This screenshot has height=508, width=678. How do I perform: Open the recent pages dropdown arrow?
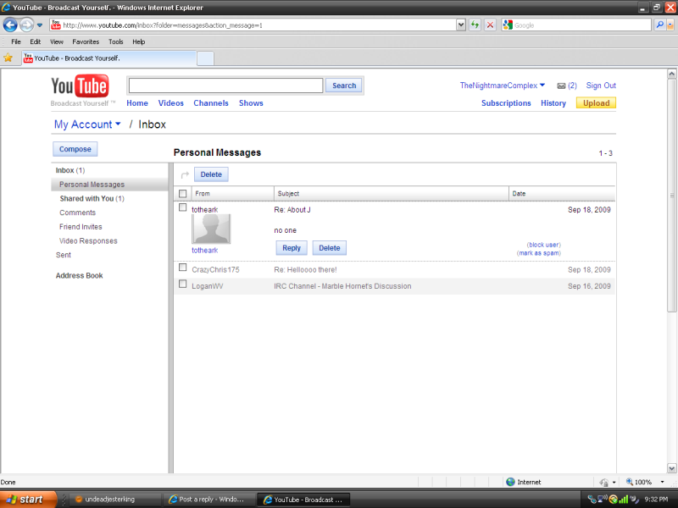40,25
